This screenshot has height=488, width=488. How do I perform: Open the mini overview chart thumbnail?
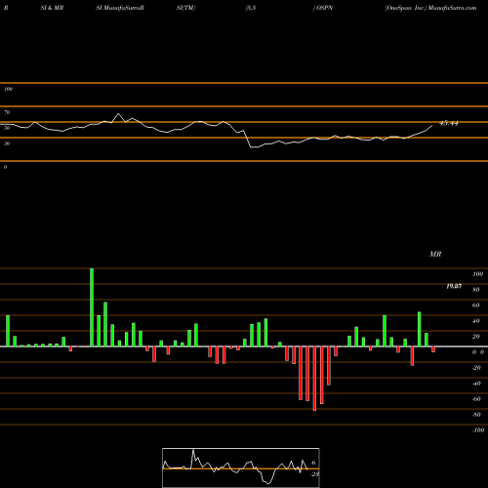[x=241, y=468]
